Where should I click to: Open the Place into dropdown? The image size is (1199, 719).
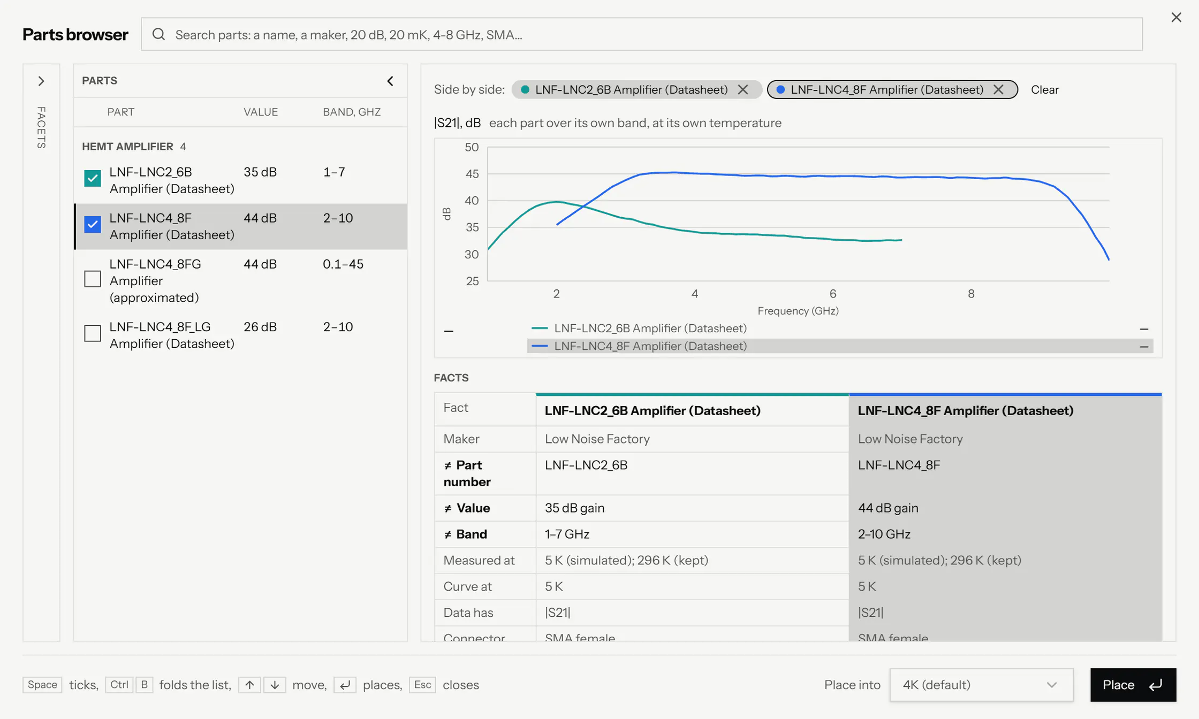click(x=981, y=685)
